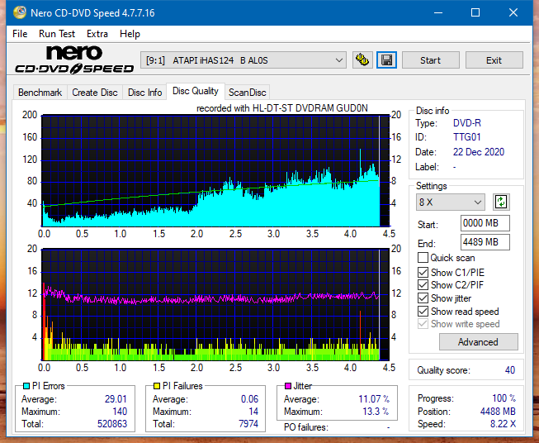Image resolution: width=539 pixels, height=443 pixels.
Task: Toggle Show read speed checkbox
Action: (423, 311)
